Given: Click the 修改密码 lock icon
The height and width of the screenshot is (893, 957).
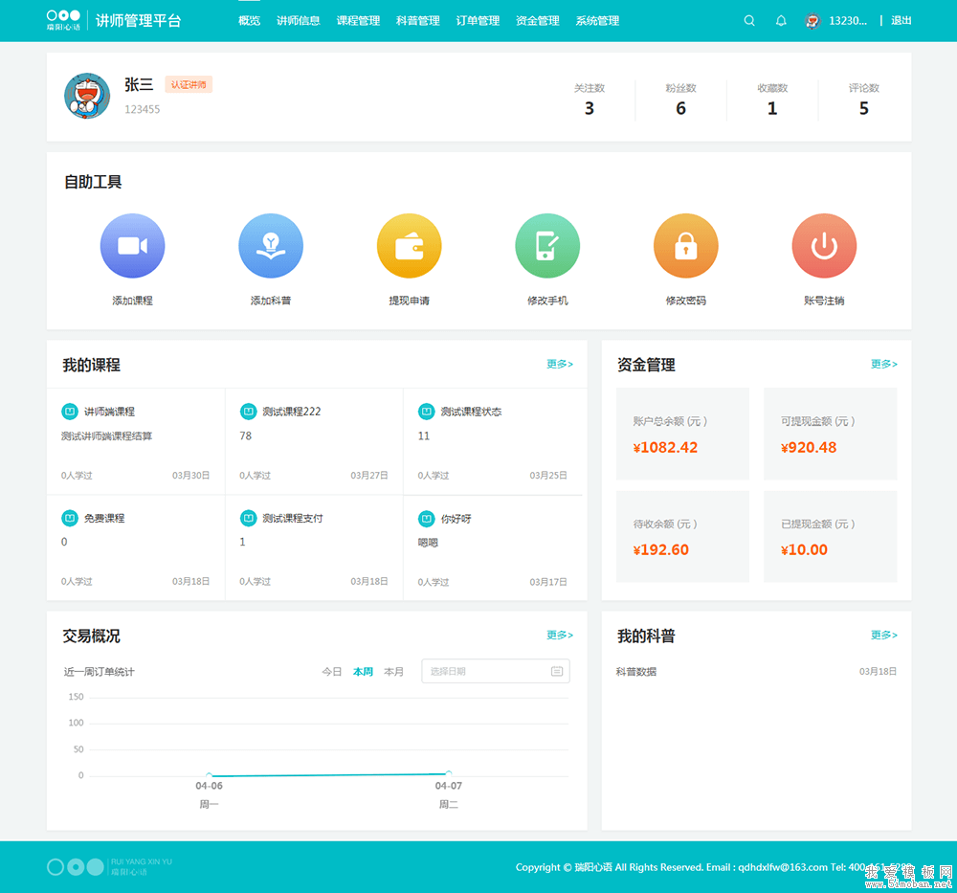Looking at the screenshot, I should [685, 246].
